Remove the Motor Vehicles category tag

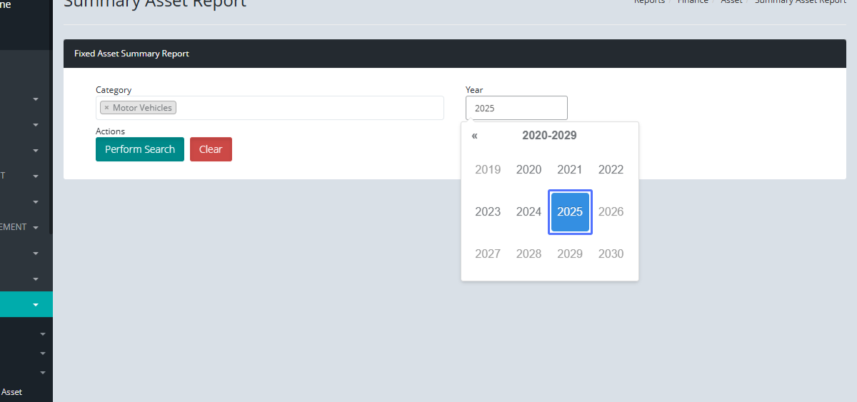pos(106,108)
